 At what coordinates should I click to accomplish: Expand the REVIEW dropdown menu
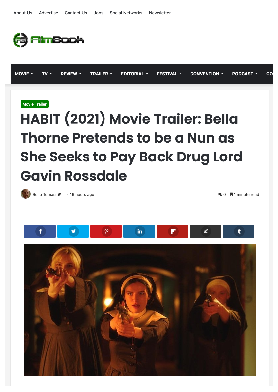tap(71, 74)
